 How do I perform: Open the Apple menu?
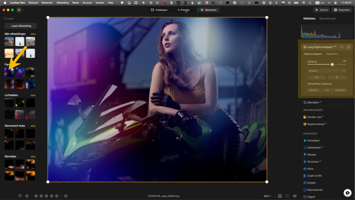[5, 3]
